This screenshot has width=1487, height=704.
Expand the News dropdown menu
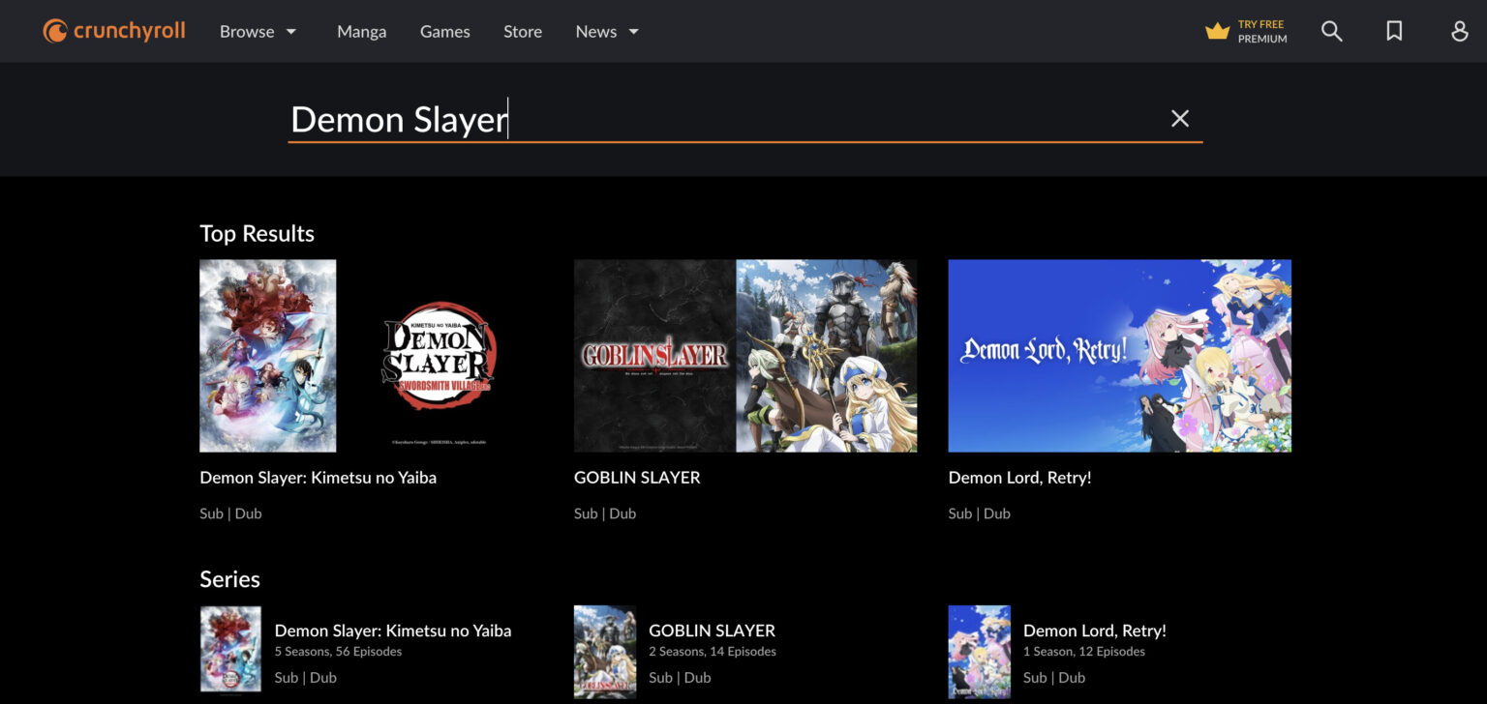click(607, 31)
